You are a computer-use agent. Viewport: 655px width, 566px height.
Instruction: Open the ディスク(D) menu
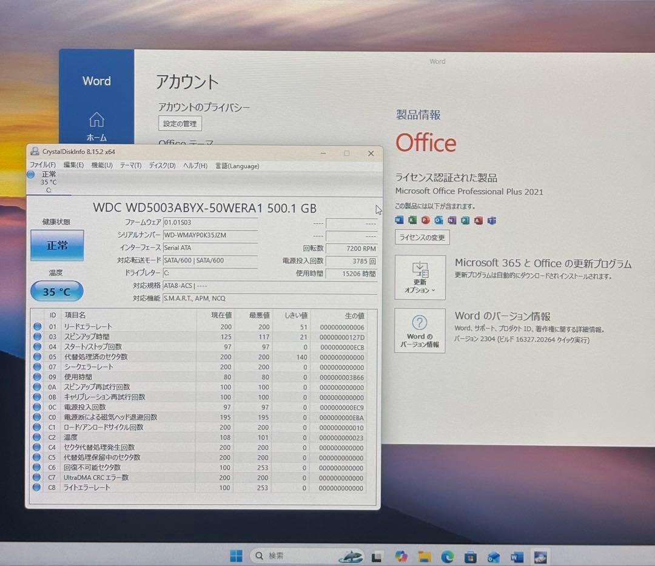162,166
